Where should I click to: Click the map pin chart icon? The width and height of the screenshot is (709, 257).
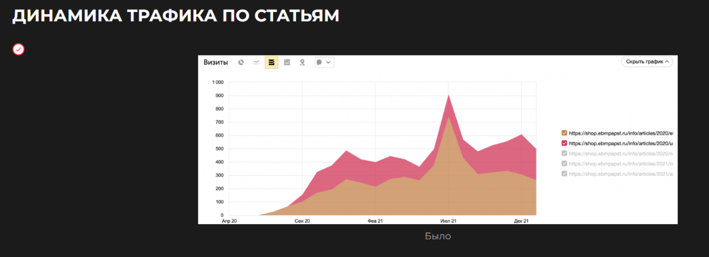tap(302, 62)
